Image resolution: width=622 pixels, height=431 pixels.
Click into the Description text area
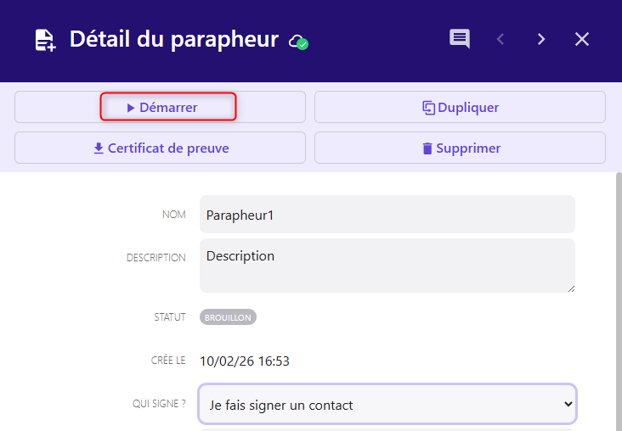387,265
